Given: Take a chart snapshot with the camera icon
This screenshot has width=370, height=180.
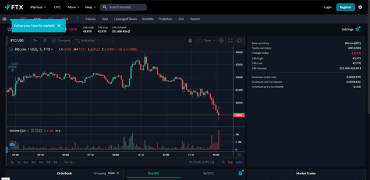Looking at the screenshot, I should tap(239, 41).
